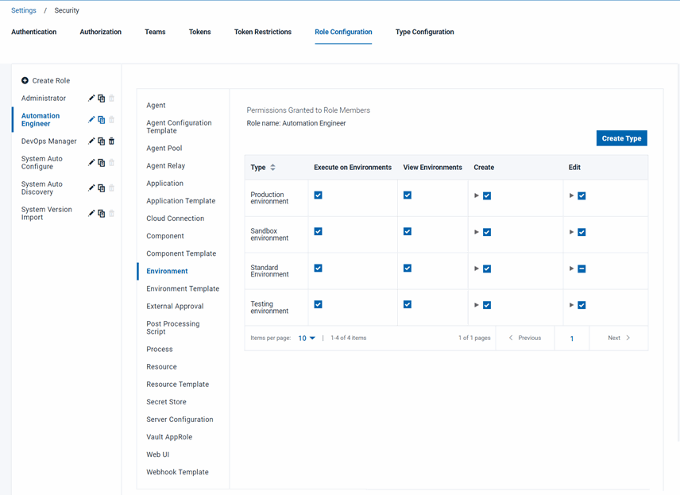
Task: Expand Create permissions for Production environment
Action: pyautogui.click(x=477, y=194)
